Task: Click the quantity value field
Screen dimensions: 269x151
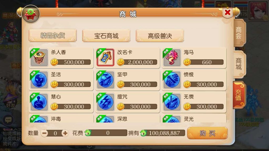Action: pos(55,133)
